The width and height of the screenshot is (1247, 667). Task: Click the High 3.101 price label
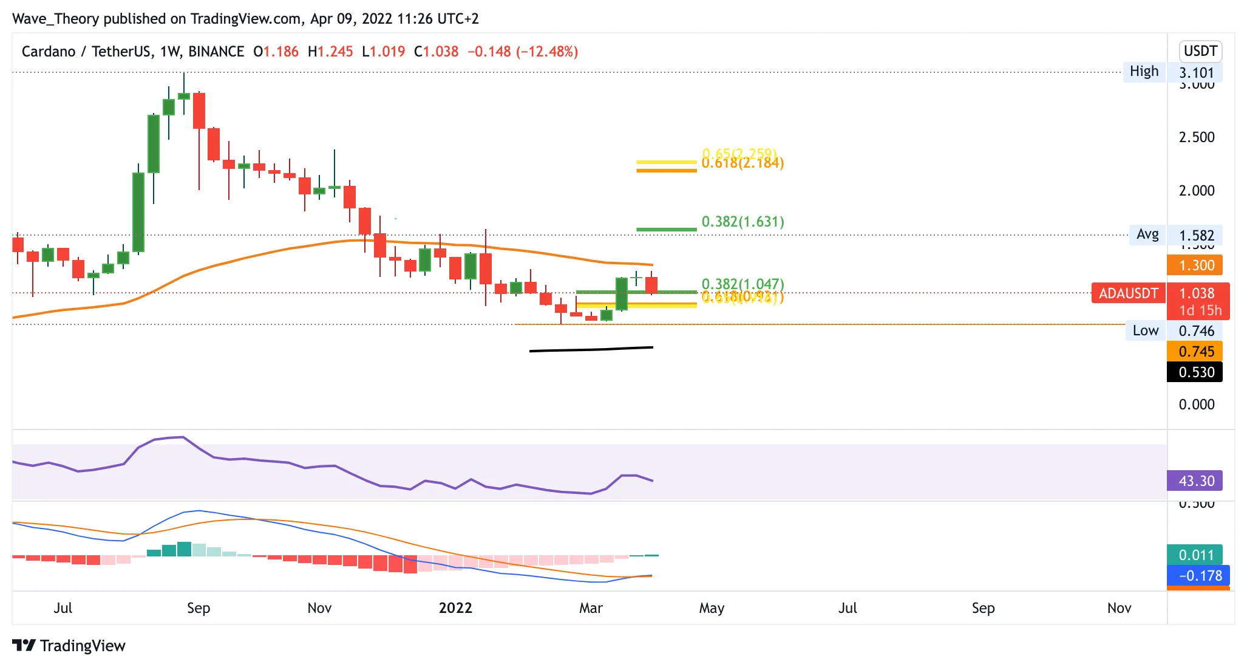coord(1172,72)
